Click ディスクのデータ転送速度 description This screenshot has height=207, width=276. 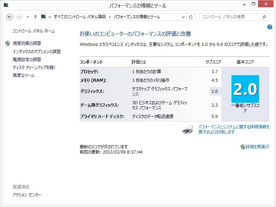pyautogui.click(x=152, y=116)
